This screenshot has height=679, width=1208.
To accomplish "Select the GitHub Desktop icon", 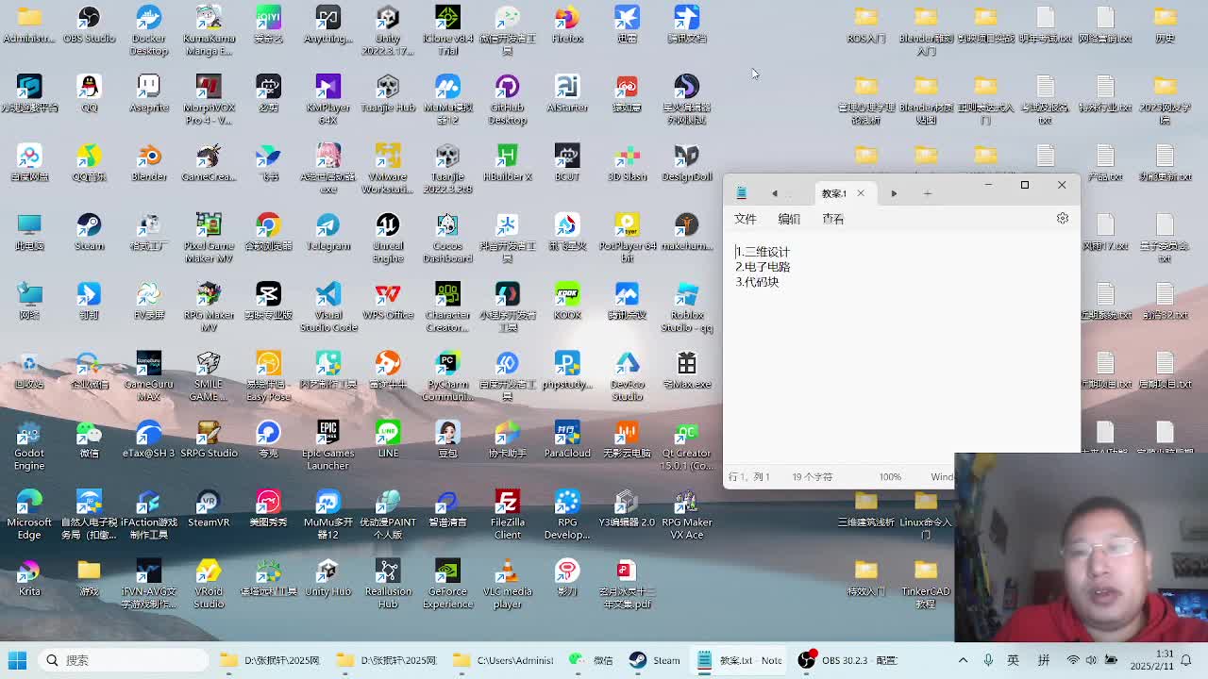I will [508, 100].
